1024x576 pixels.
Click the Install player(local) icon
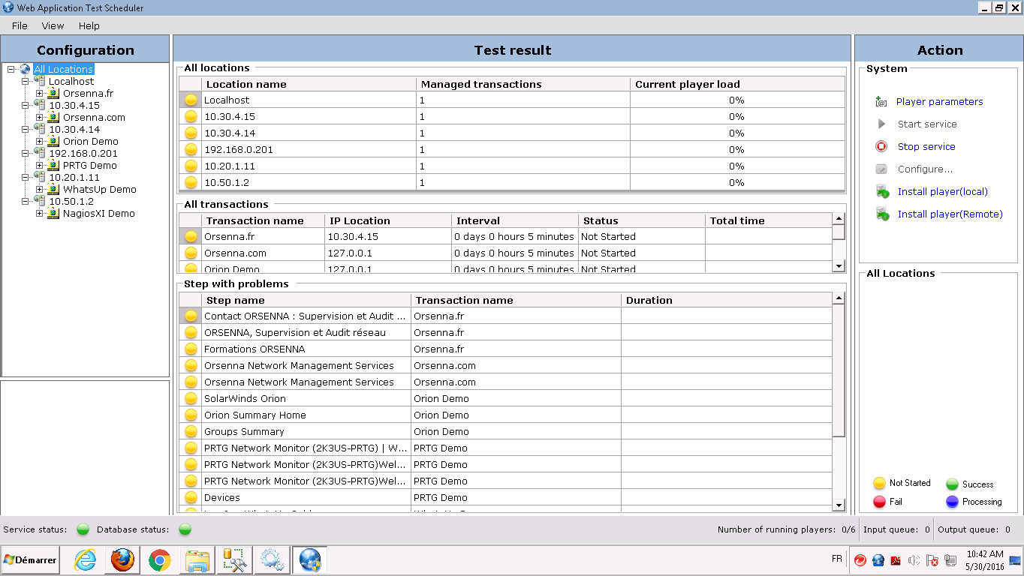pos(883,192)
